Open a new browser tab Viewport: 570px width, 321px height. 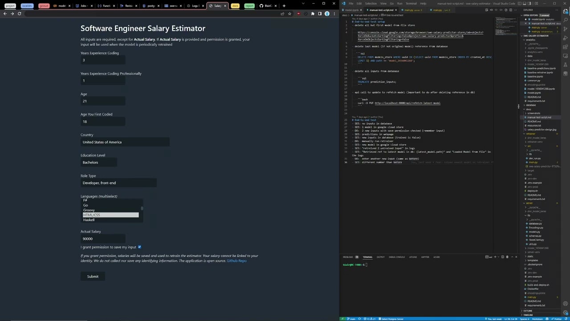point(284,6)
